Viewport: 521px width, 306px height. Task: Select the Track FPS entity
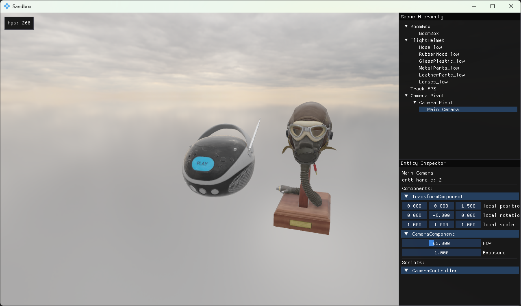423,89
